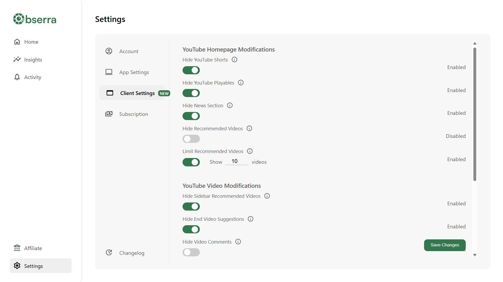
Task: Click the NEW badge next to Client Settings
Action: 164,93
